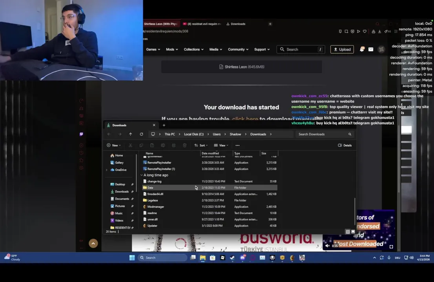Switch to the YouTube resident evil tab

(202, 24)
